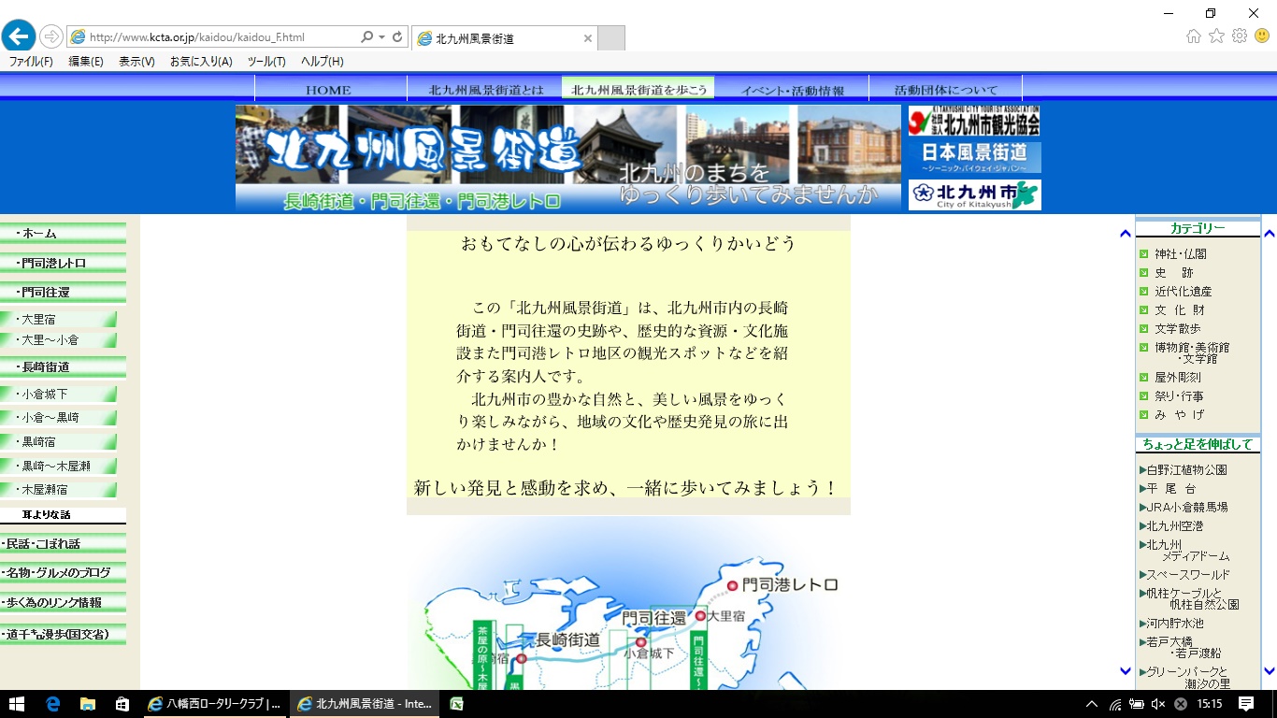Click the favorites star icon
Image resolution: width=1277 pixels, height=718 pixels.
tap(1216, 36)
